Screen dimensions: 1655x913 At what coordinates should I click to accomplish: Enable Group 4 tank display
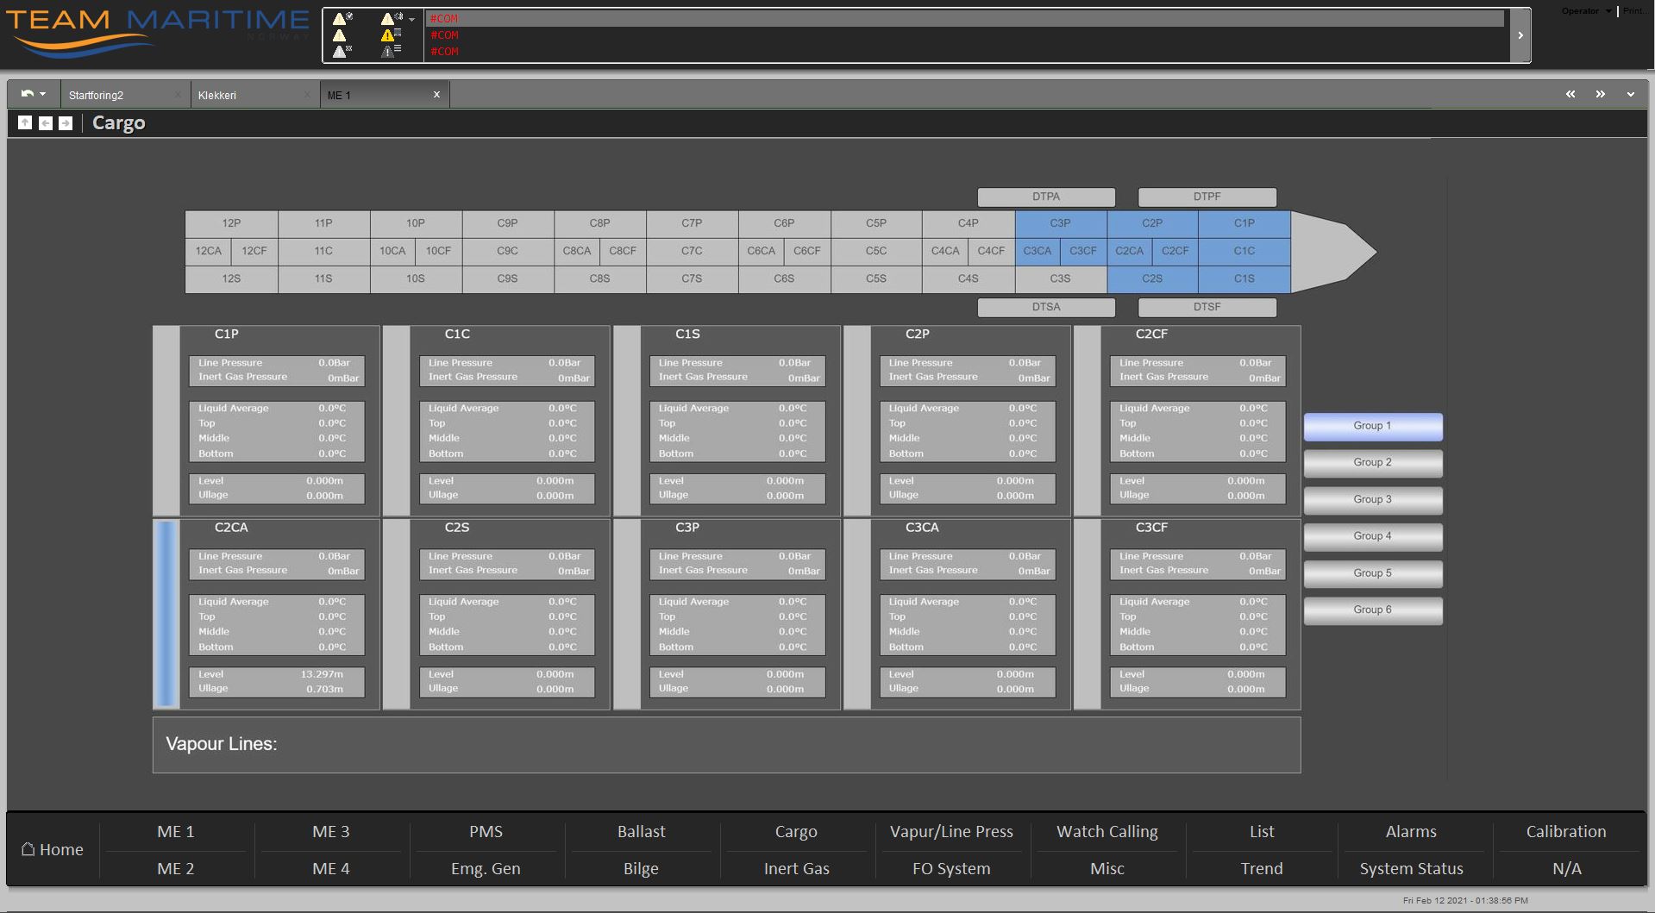point(1372,535)
